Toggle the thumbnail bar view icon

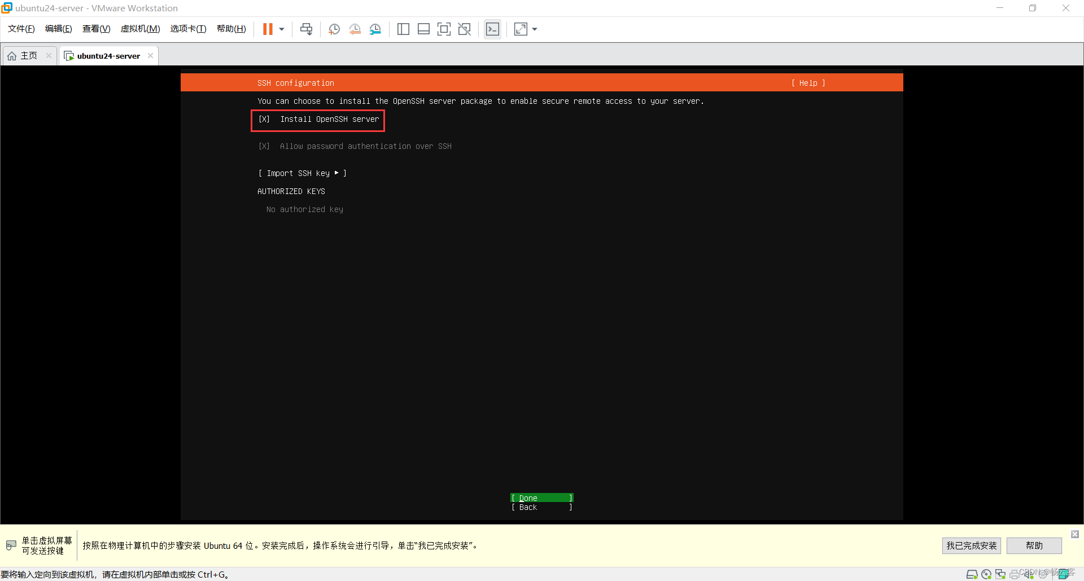click(423, 29)
